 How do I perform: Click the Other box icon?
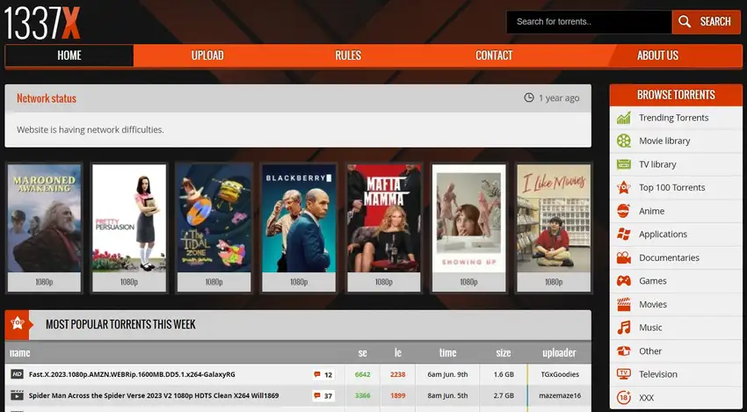pyautogui.click(x=624, y=351)
